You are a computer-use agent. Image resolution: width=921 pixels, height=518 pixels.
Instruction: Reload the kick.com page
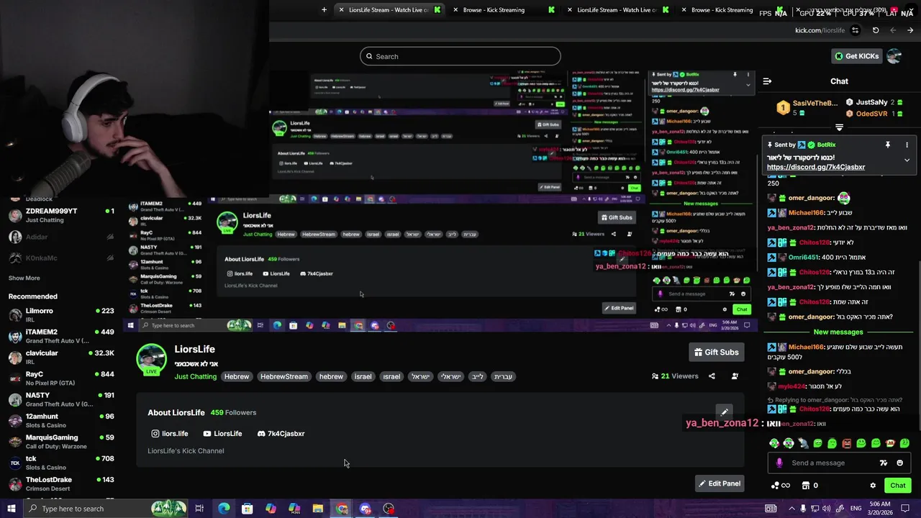[876, 30]
